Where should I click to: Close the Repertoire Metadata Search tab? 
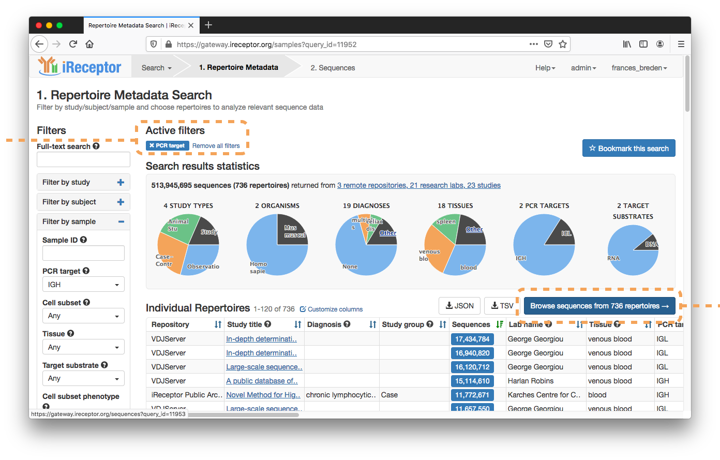coord(191,25)
